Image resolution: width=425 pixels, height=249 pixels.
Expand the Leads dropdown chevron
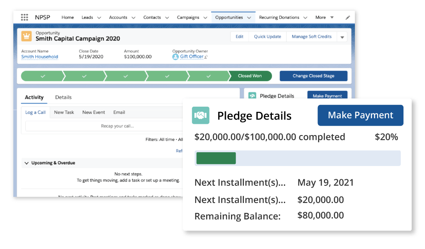click(x=99, y=18)
